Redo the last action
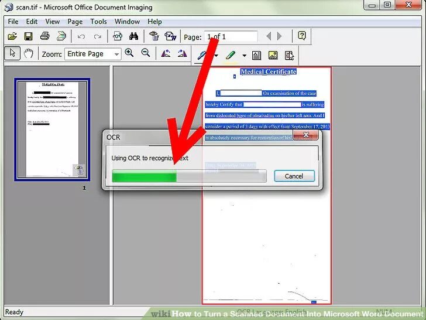This screenshot has width=426, height=320. (98, 36)
